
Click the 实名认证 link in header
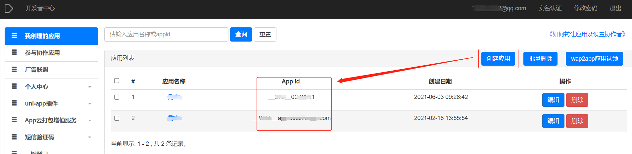pyautogui.click(x=550, y=8)
